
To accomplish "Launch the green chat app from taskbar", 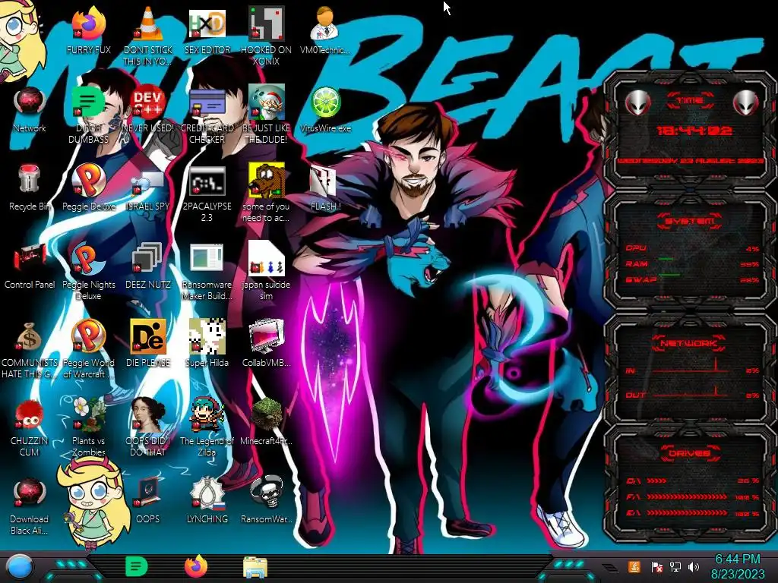I will [136, 567].
